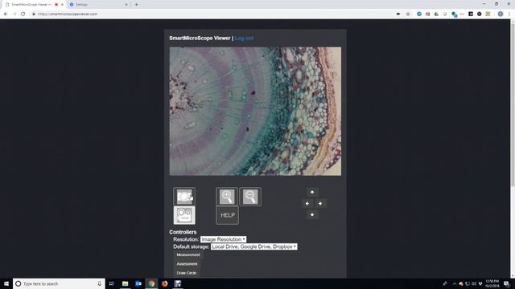The height and width of the screenshot is (289, 515).
Task: Go back in the browser
Action: (6, 14)
